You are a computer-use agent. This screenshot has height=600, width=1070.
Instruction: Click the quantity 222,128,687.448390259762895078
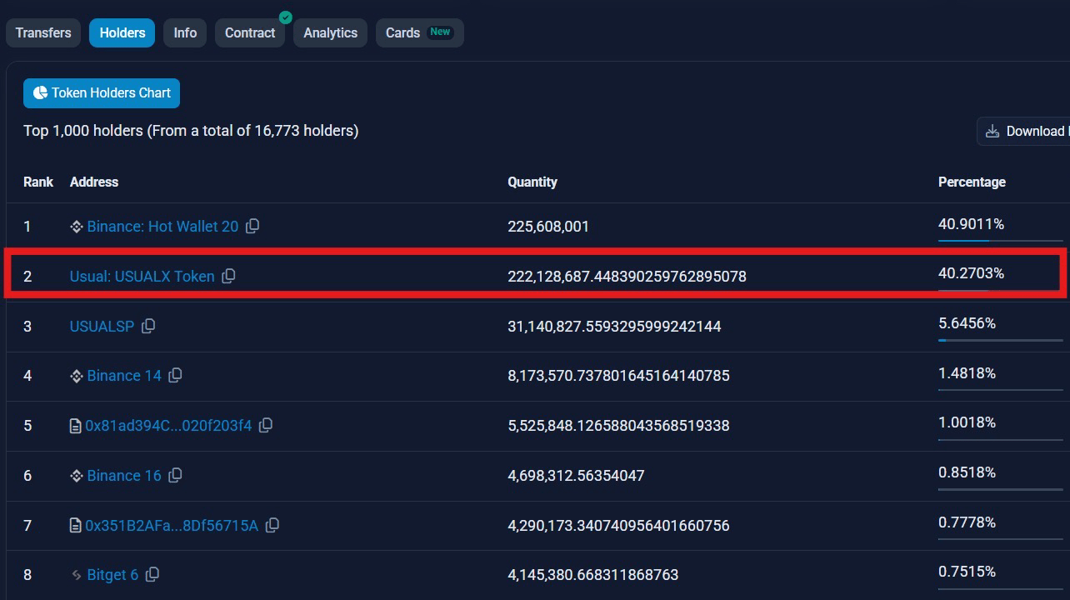627,276
